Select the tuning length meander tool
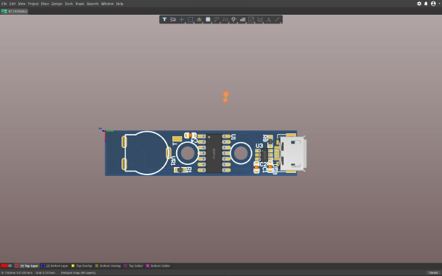Screen dimensions: 442x276 click(x=225, y=19)
